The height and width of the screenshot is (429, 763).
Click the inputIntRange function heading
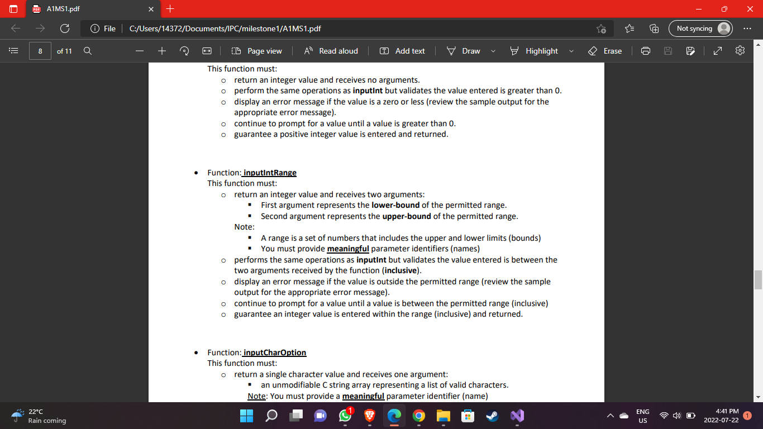[270, 173]
